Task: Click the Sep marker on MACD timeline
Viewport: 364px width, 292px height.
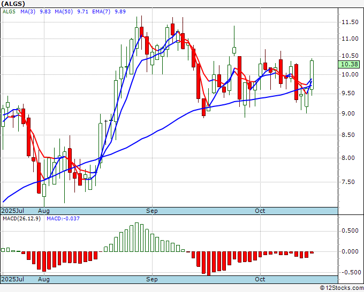Action: coord(152,279)
